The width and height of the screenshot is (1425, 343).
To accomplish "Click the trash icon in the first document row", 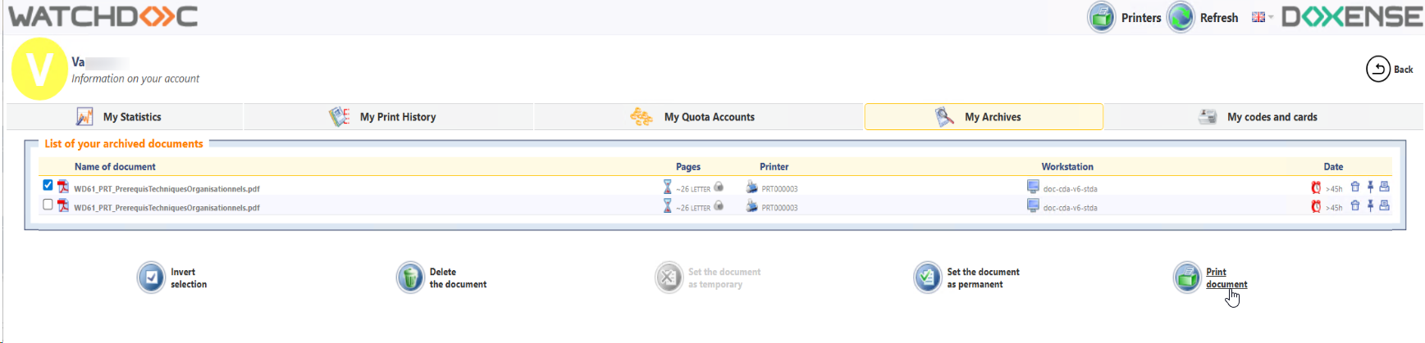I will pos(1355,187).
